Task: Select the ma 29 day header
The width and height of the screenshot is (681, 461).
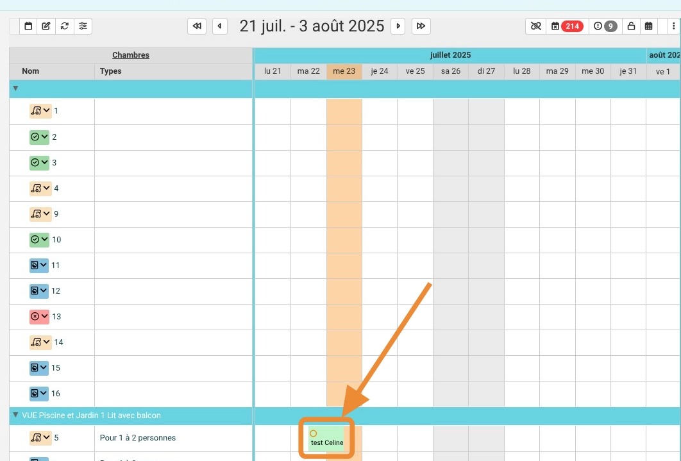Action: pyautogui.click(x=557, y=71)
